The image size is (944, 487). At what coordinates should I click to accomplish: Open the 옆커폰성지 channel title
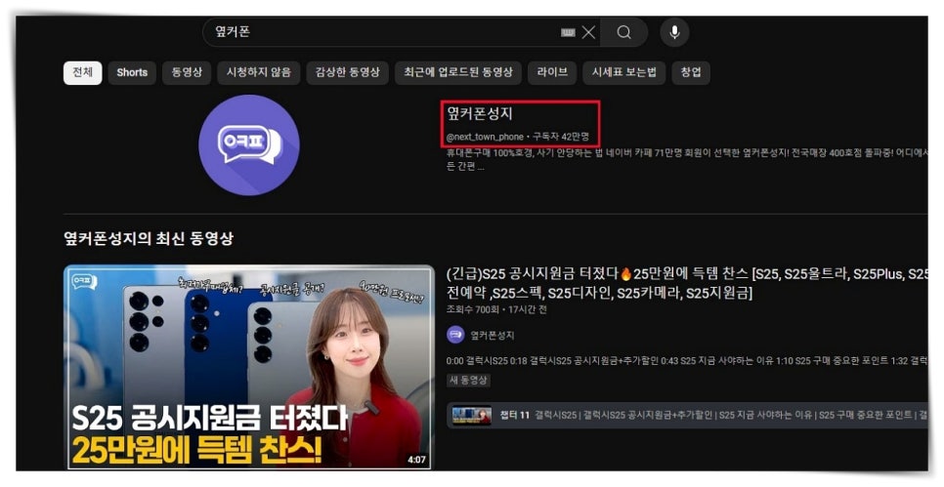tap(479, 113)
